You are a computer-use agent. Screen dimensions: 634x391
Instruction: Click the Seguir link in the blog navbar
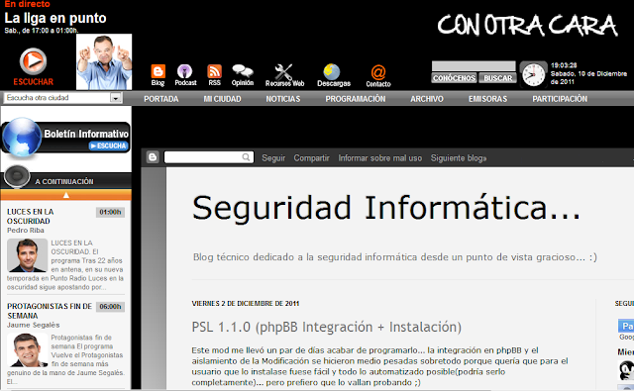point(273,158)
